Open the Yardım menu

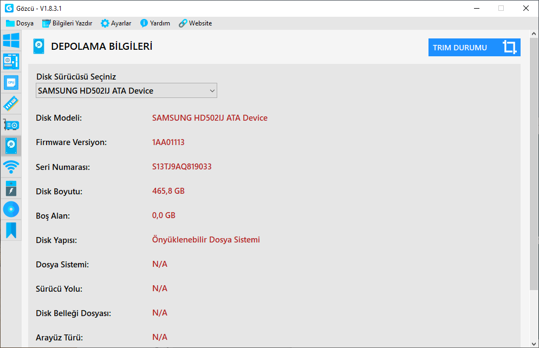coord(155,23)
